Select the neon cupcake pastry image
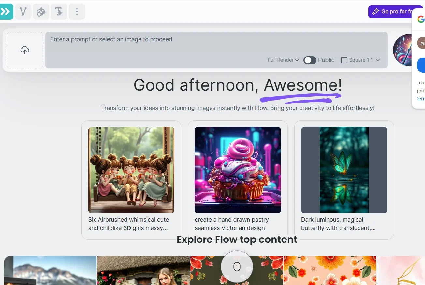 click(238, 170)
